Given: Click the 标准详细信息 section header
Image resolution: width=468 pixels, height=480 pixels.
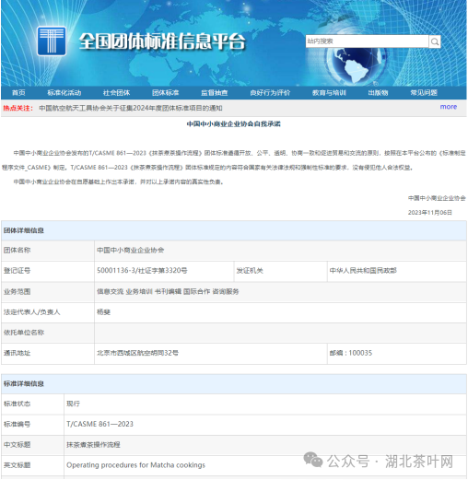Looking at the screenshot, I should tap(234, 384).
